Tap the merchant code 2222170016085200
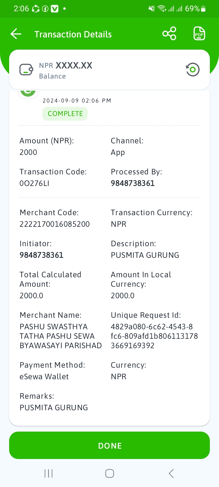This screenshot has width=219, height=487. (55, 224)
